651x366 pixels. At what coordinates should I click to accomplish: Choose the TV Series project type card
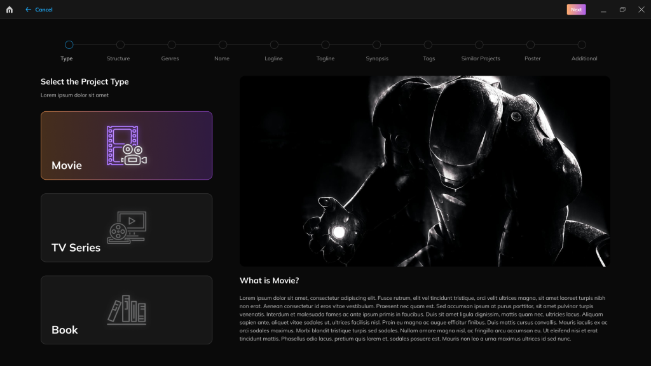pos(127,227)
